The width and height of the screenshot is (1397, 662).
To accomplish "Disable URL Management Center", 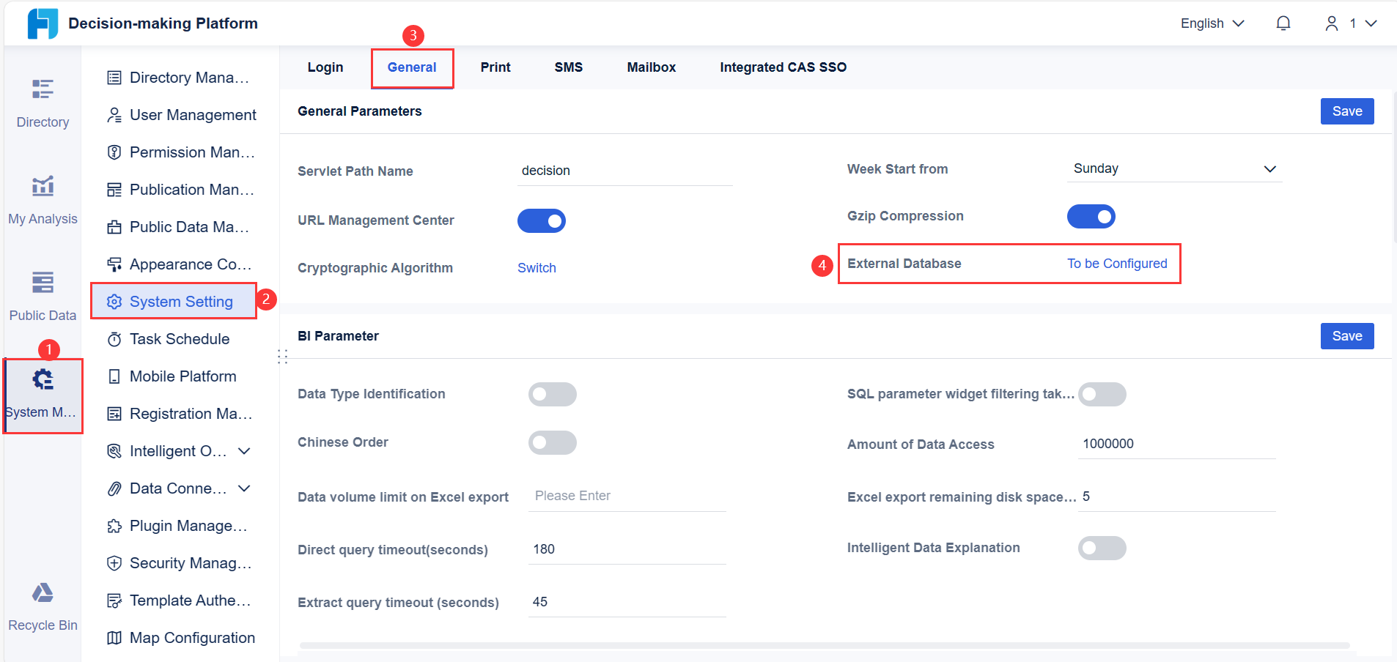I will [x=542, y=220].
